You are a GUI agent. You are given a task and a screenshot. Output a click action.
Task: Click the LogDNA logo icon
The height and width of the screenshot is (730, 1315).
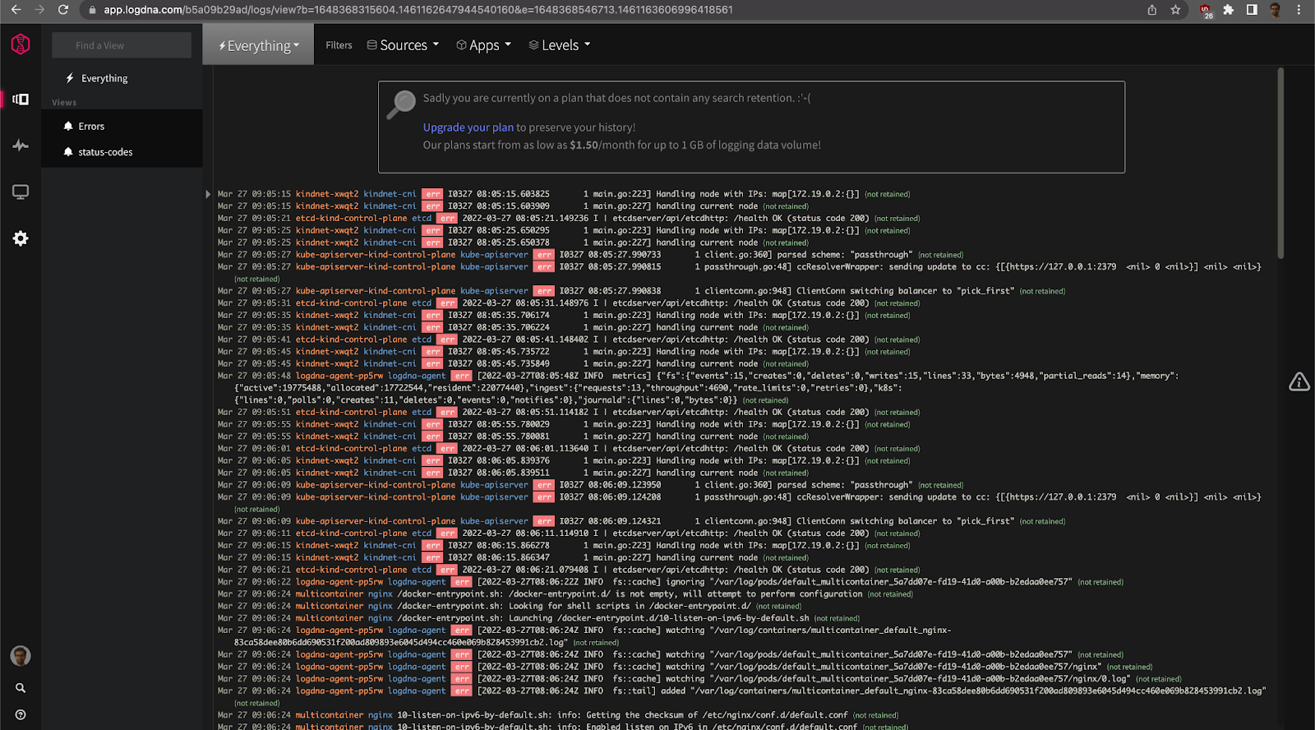21,44
